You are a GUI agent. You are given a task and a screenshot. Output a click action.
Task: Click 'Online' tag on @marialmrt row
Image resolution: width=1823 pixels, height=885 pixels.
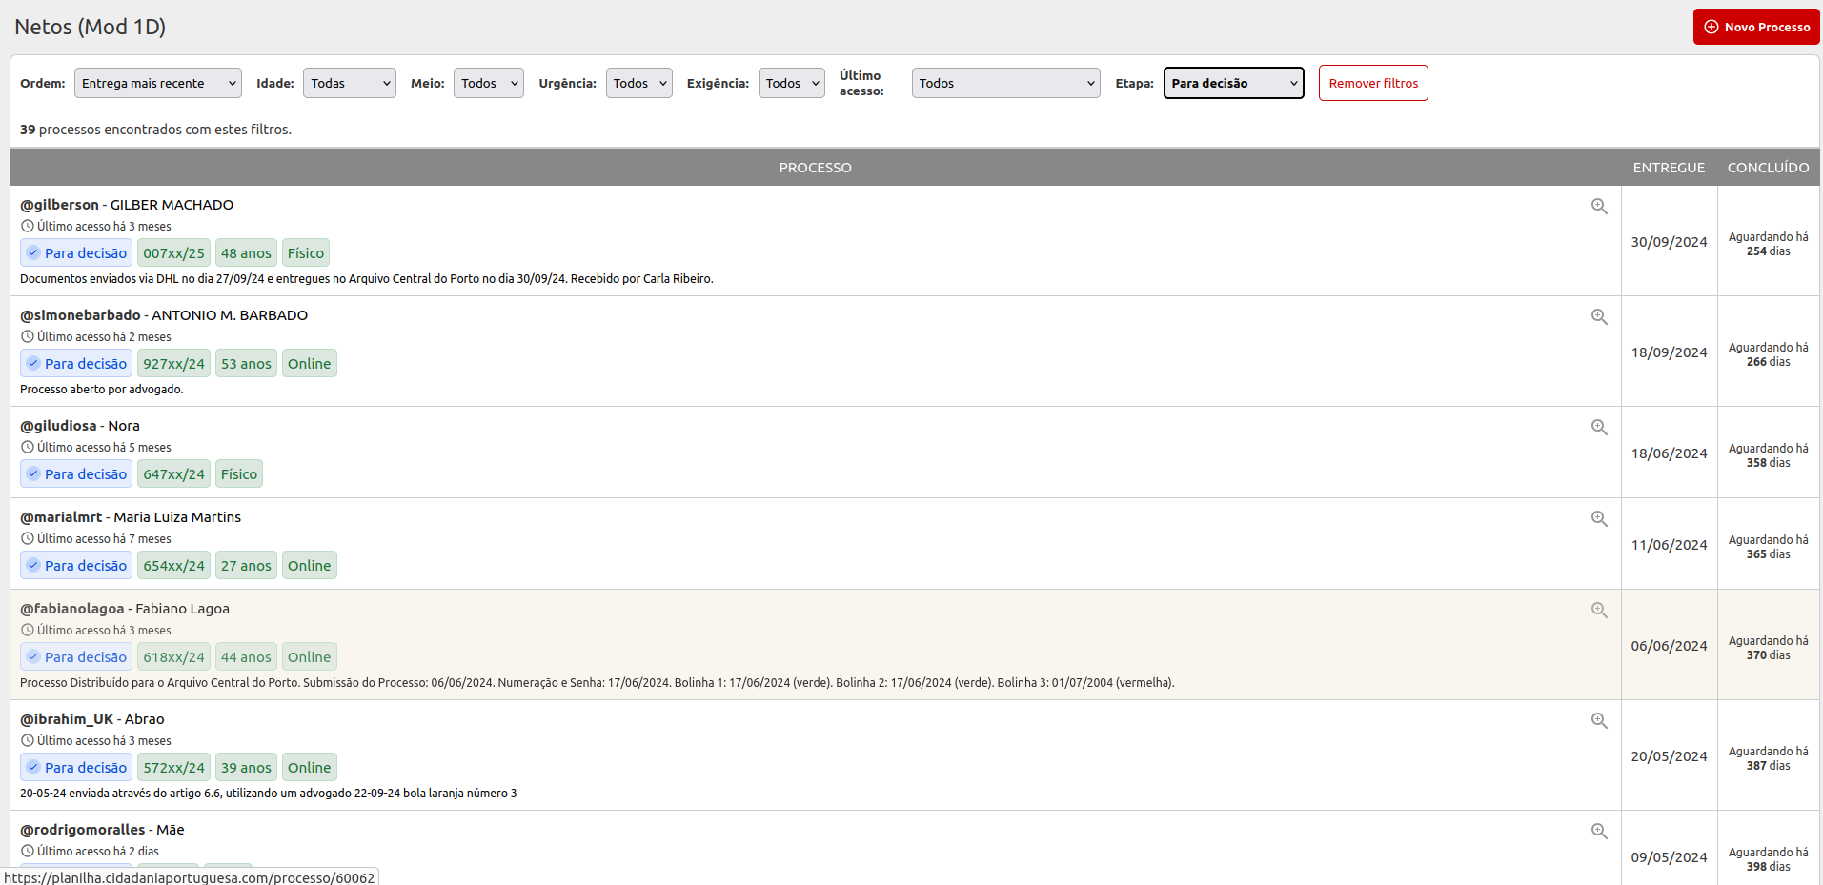pyautogui.click(x=309, y=566)
